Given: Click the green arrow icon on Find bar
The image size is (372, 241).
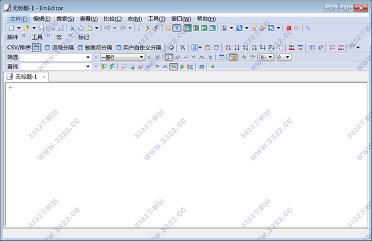Looking at the screenshot, I should click(213, 67).
